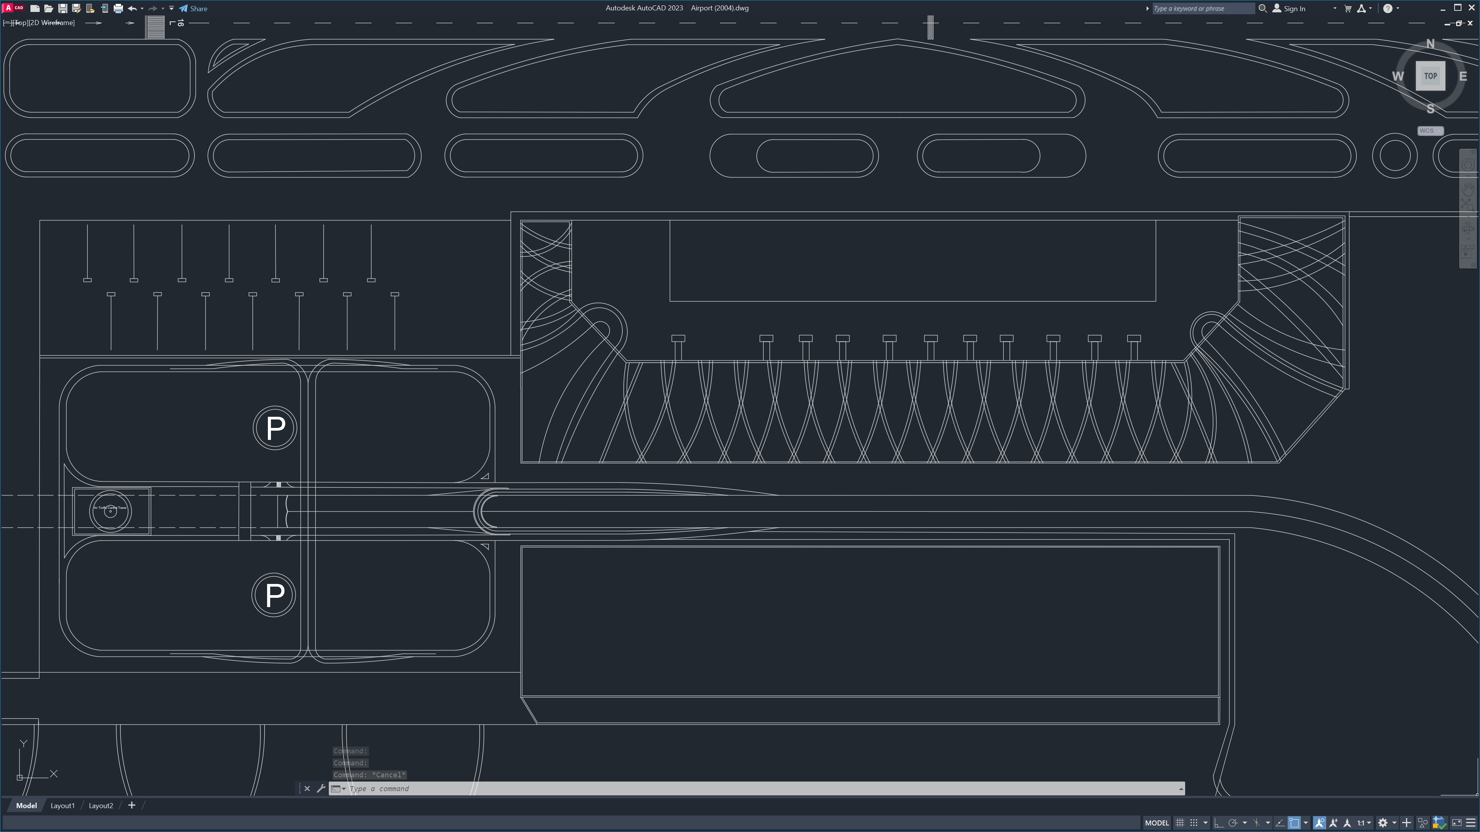Click the Clean Screen icon in status bar
Viewport: 1480px width, 832px height.
click(x=1456, y=823)
